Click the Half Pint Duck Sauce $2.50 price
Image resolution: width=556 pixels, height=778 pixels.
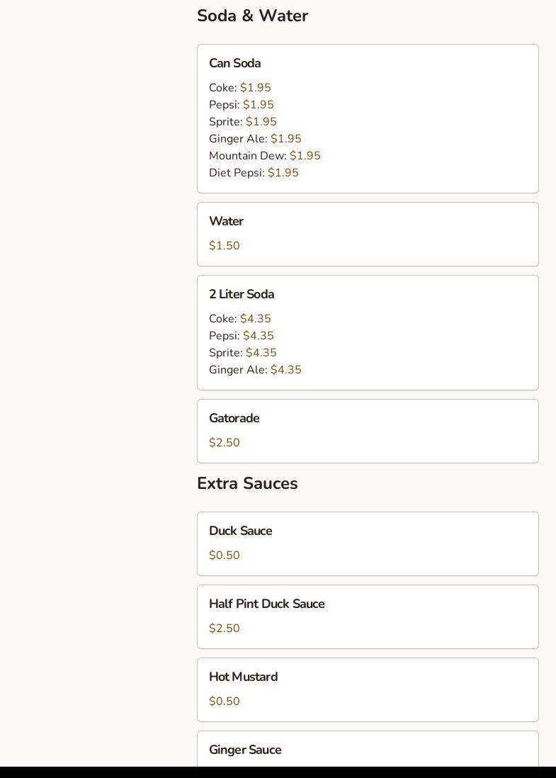tap(225, 628)
